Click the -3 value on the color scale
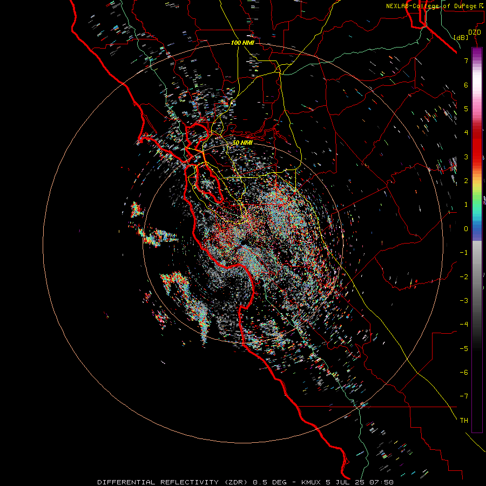This screenshot has height=486, width=486. 464,300
